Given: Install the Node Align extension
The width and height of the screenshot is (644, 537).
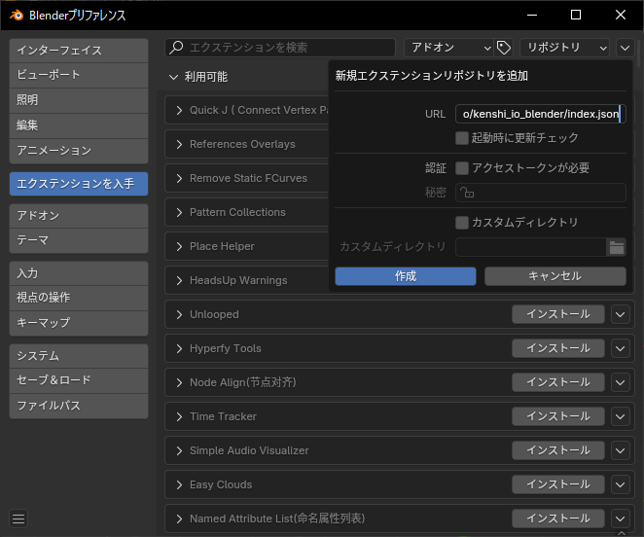Looking at the screenshot, I should 558,382.
